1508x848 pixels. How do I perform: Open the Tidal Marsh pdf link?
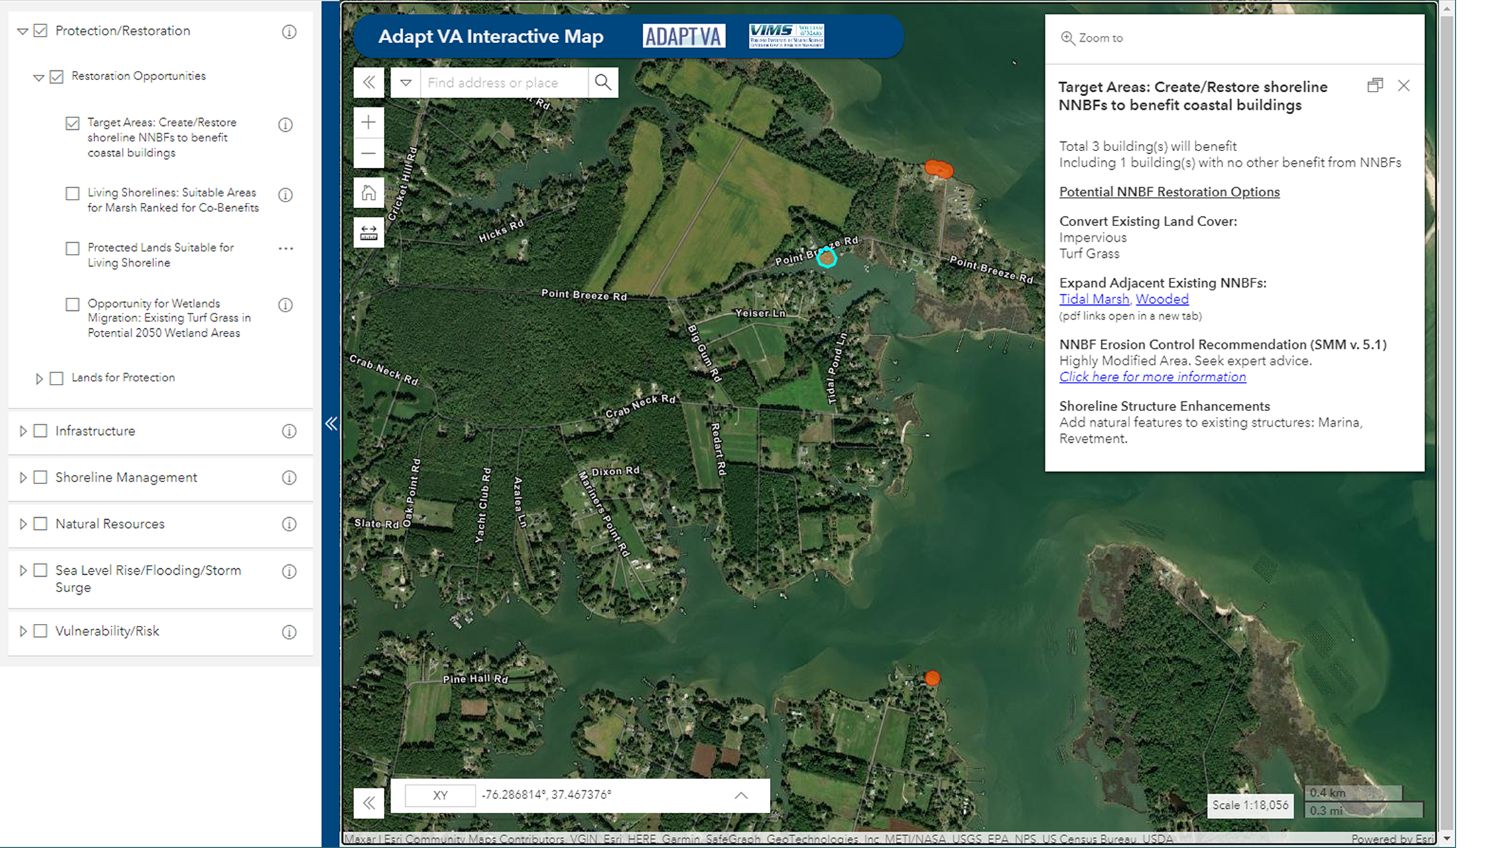(x=1094, y=299)
